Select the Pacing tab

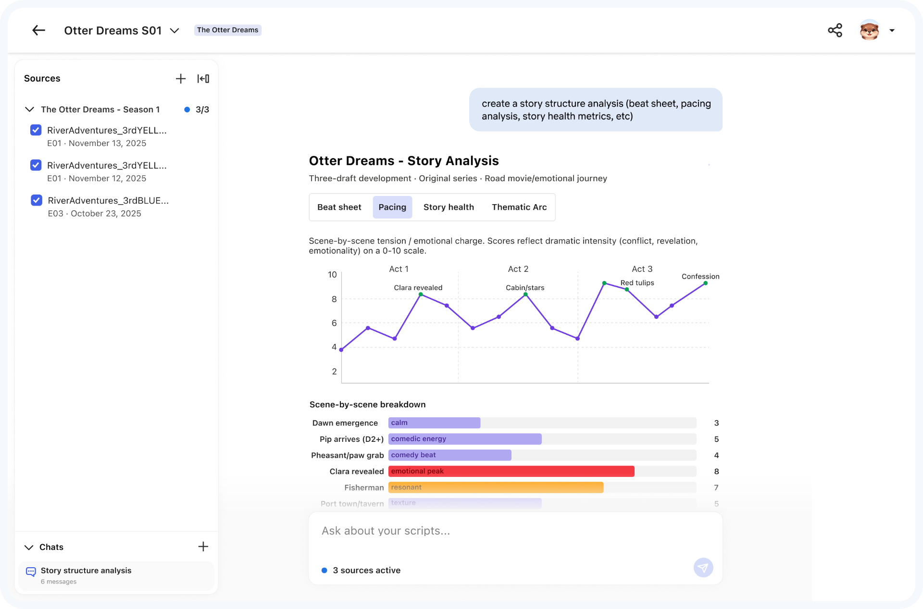392,207
